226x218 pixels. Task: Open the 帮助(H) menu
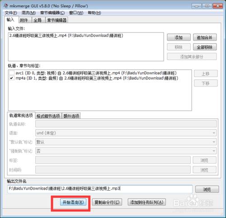point(94,13)
